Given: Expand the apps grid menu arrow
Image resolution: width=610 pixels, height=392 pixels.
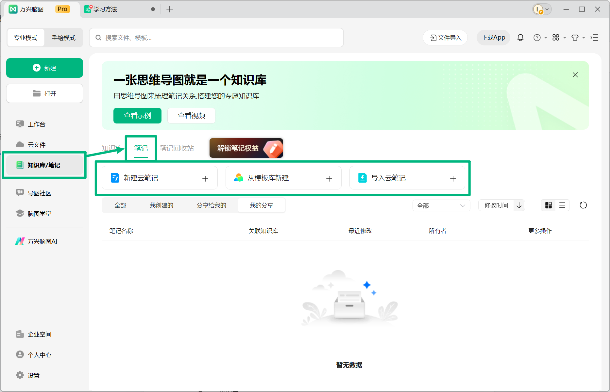Looking at the screenshot, I should coord(565,38).
